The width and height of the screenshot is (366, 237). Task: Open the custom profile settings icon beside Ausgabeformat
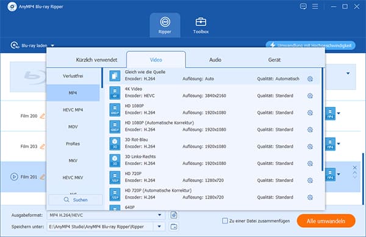174,215
